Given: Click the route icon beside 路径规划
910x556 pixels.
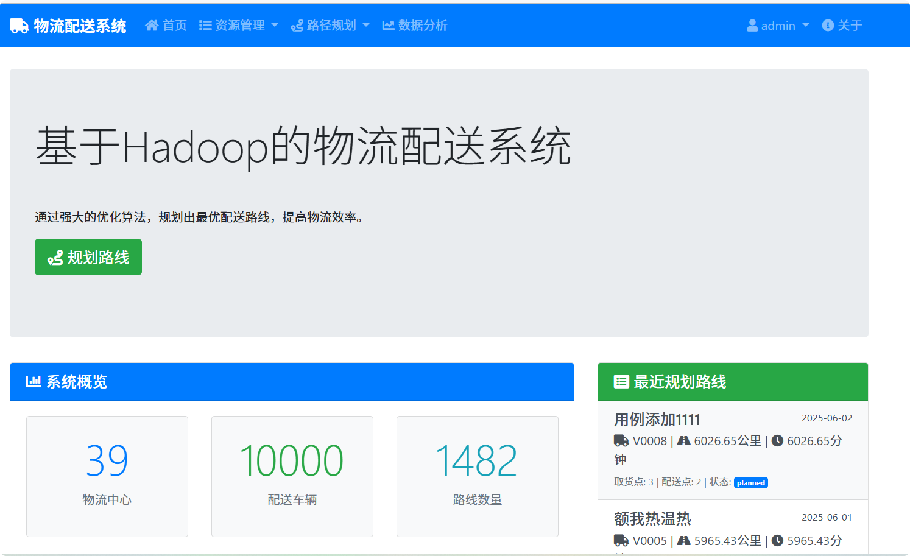Looking at the screenshot, I should 297,26.
